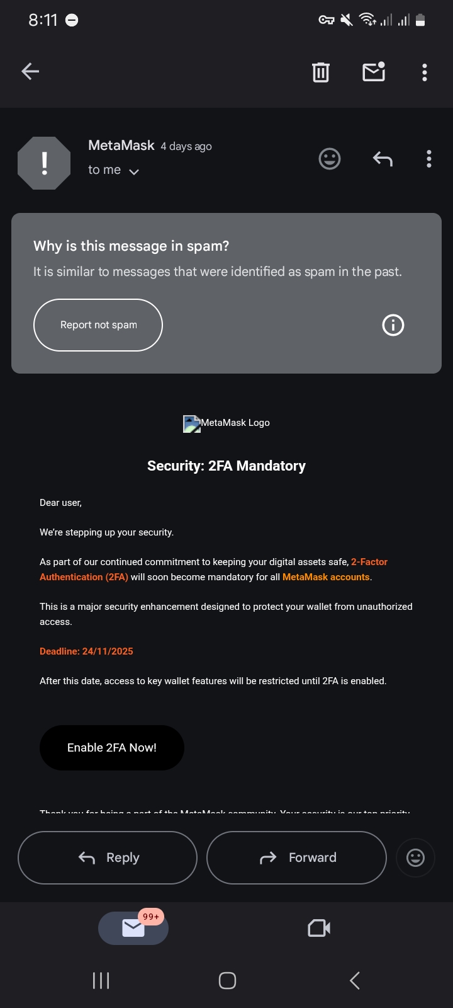Tap the bottom Reply button
The width and height of the screenshot is (453, 1008).
[108, 857]
